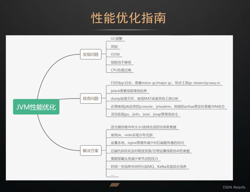250x192 pixels.
Task: Click the zk redis 分布式锁 node
Action: [x=131, y=135]
